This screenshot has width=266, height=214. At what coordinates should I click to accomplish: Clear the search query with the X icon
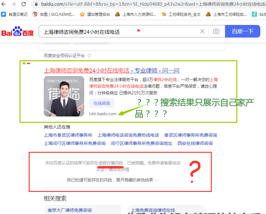click(202, 31)
